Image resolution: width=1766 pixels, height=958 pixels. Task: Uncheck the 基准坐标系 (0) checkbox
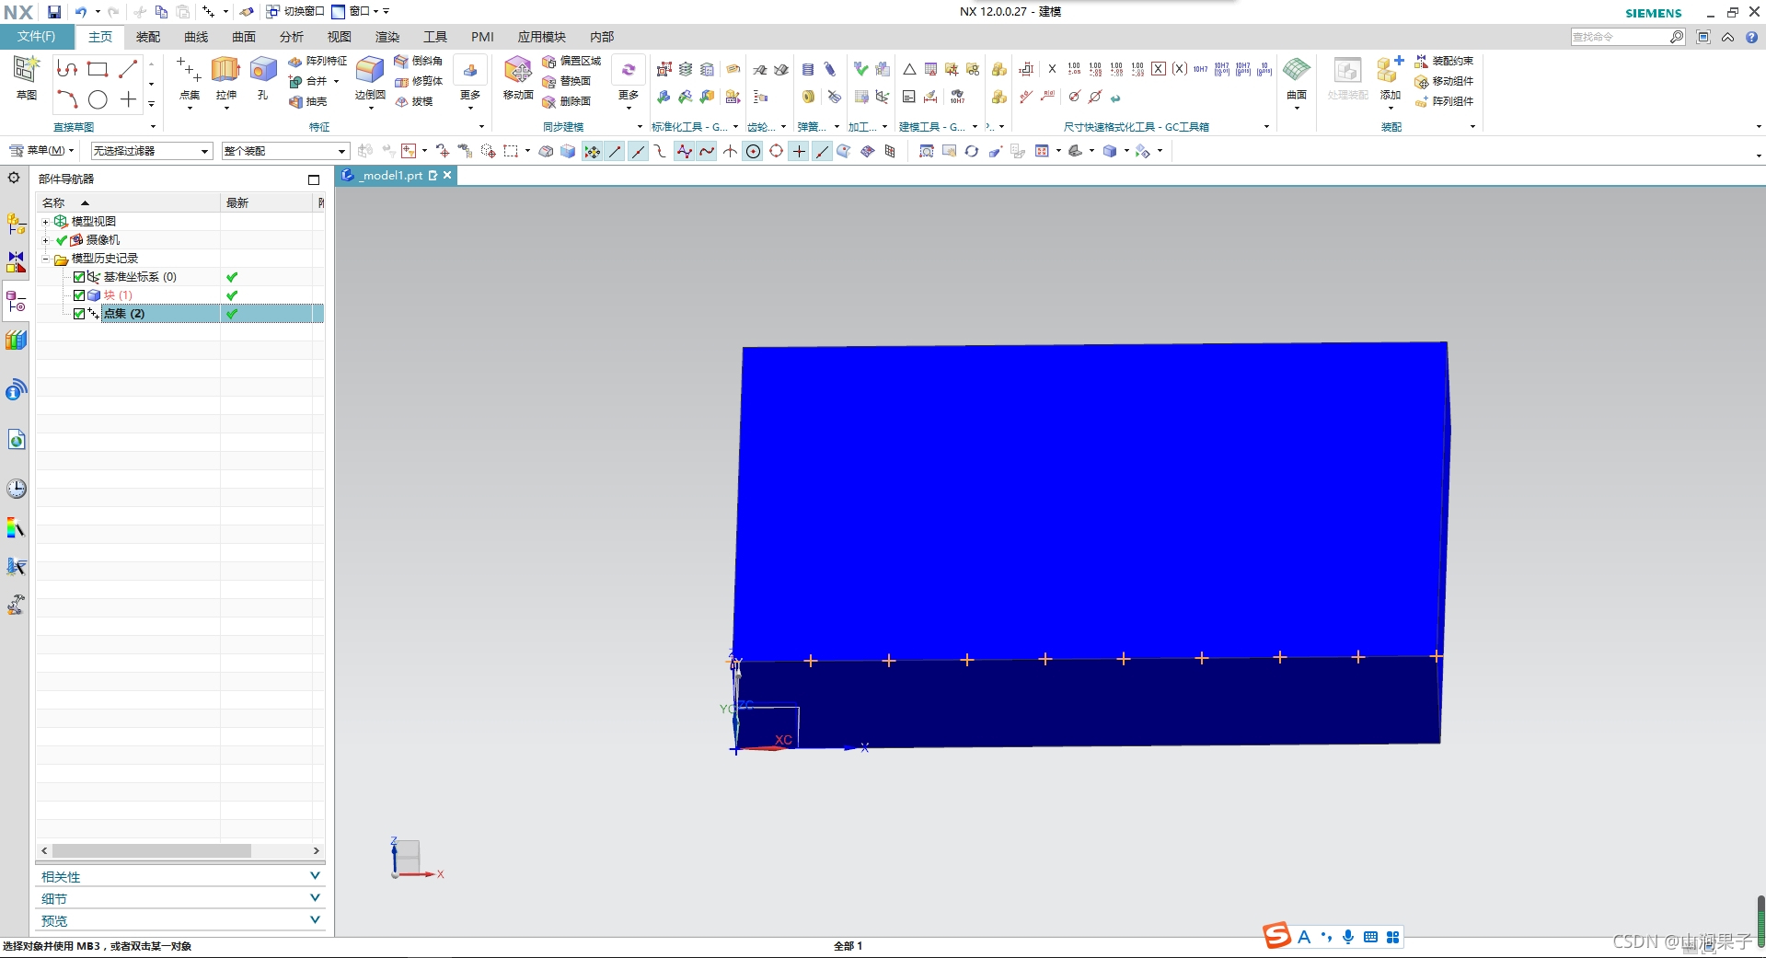tap(79, 277)
